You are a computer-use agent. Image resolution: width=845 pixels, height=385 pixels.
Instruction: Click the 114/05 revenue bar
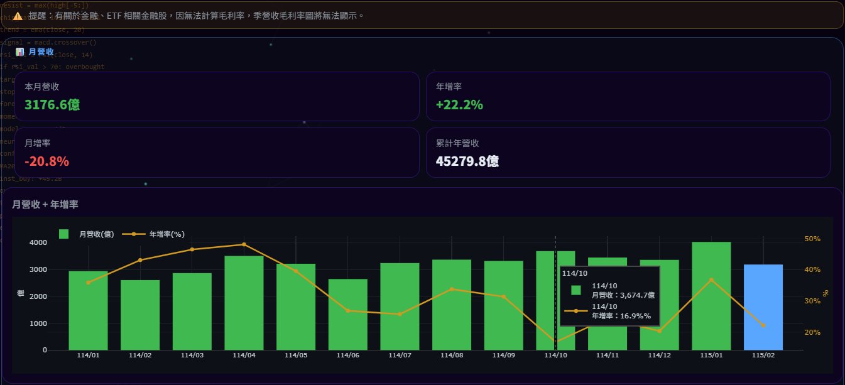(x=296, y=307)
